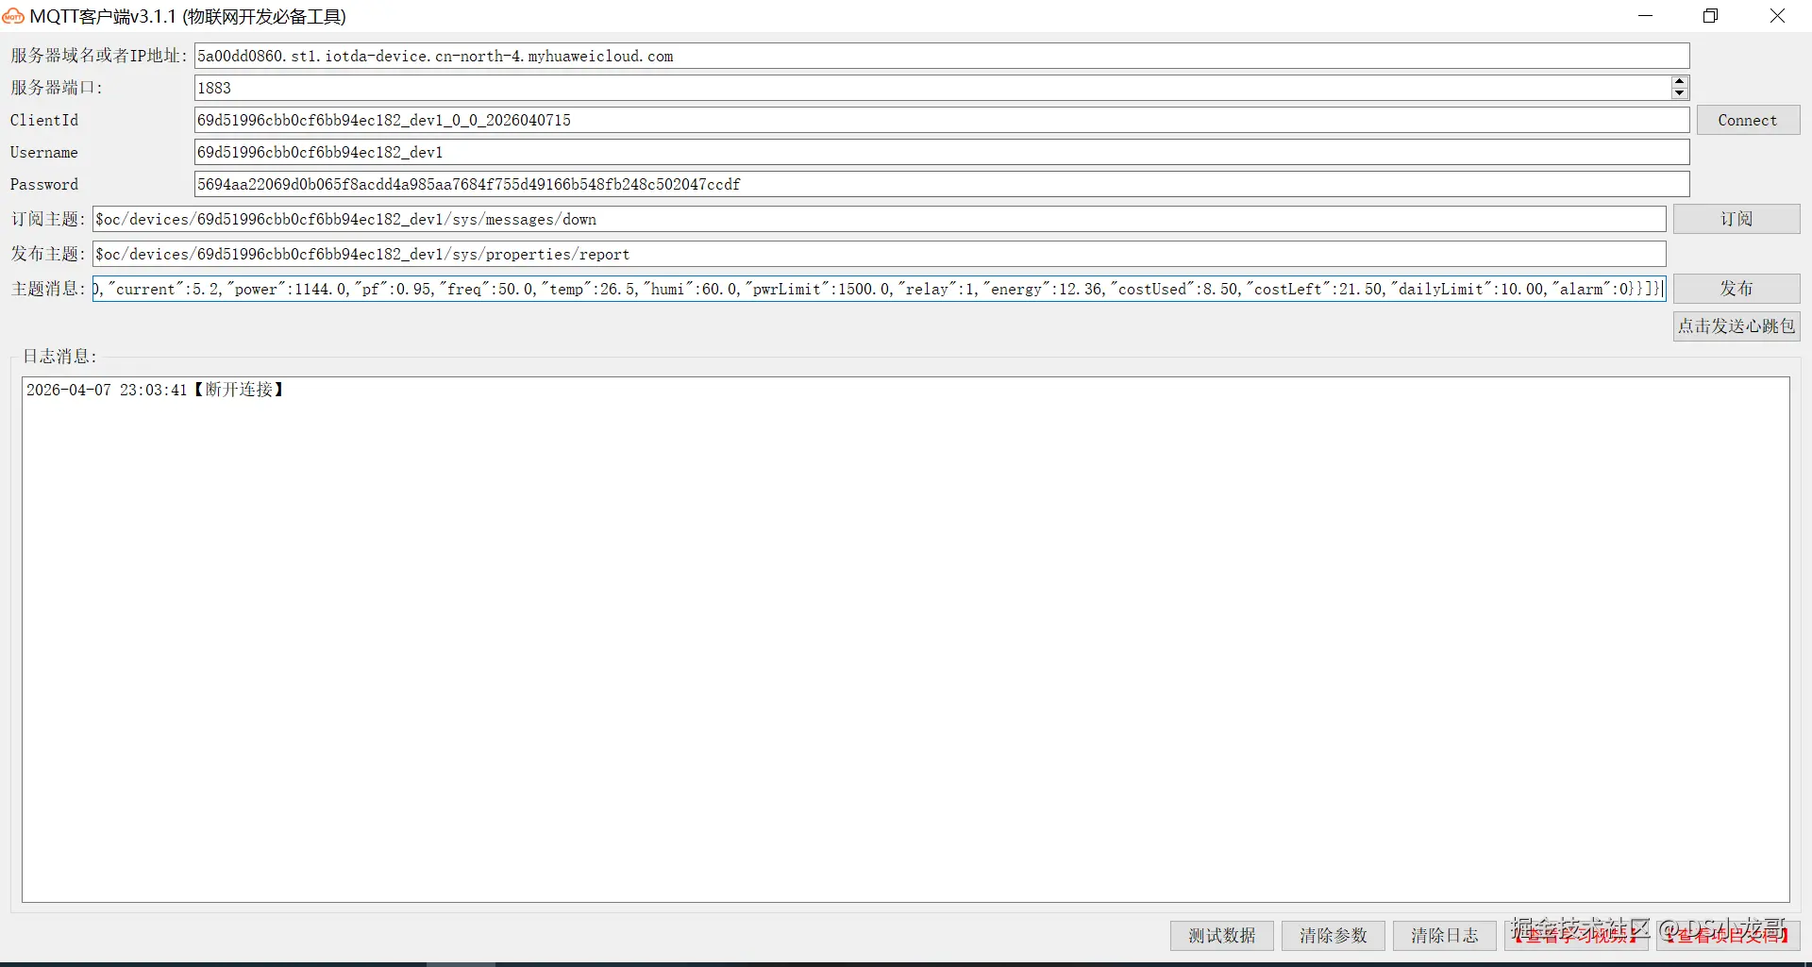This screenshot has height=967, width=1812.
Task: Minimize the MQTT client window
Action: click(1645, 16)
